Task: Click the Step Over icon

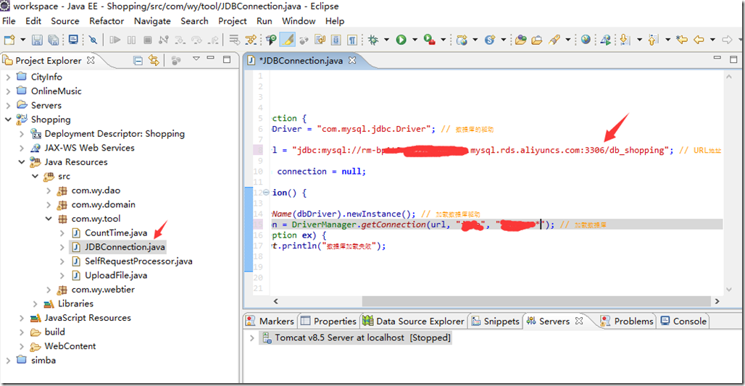Action: (x=196, y=40)
